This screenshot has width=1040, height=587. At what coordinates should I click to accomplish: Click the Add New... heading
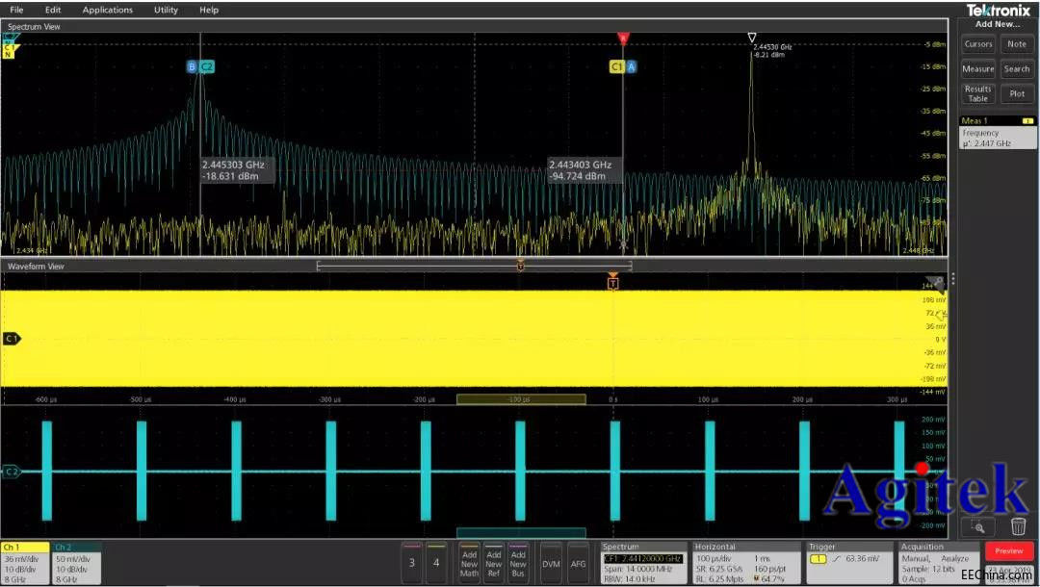(x=998, y=24)
